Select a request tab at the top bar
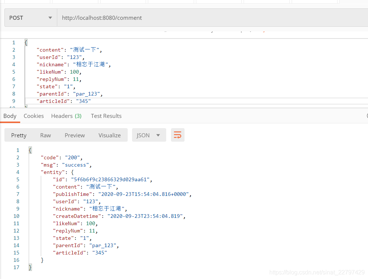The width and height of the screenshot is (368, 279). [26, 1]
